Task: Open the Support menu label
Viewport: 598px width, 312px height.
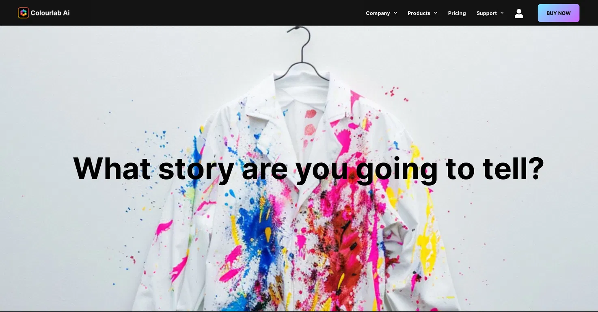Action: coord(487,13)
